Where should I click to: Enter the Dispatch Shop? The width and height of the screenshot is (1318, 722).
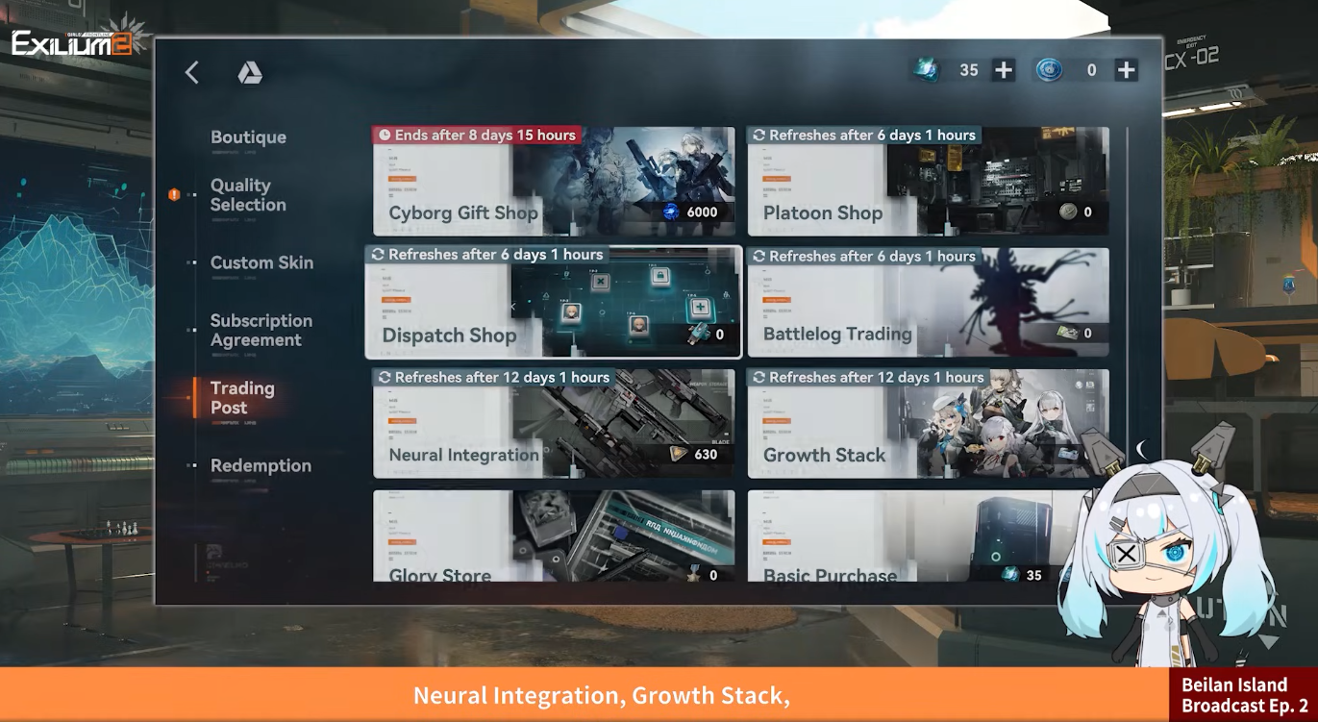[554, 302]
